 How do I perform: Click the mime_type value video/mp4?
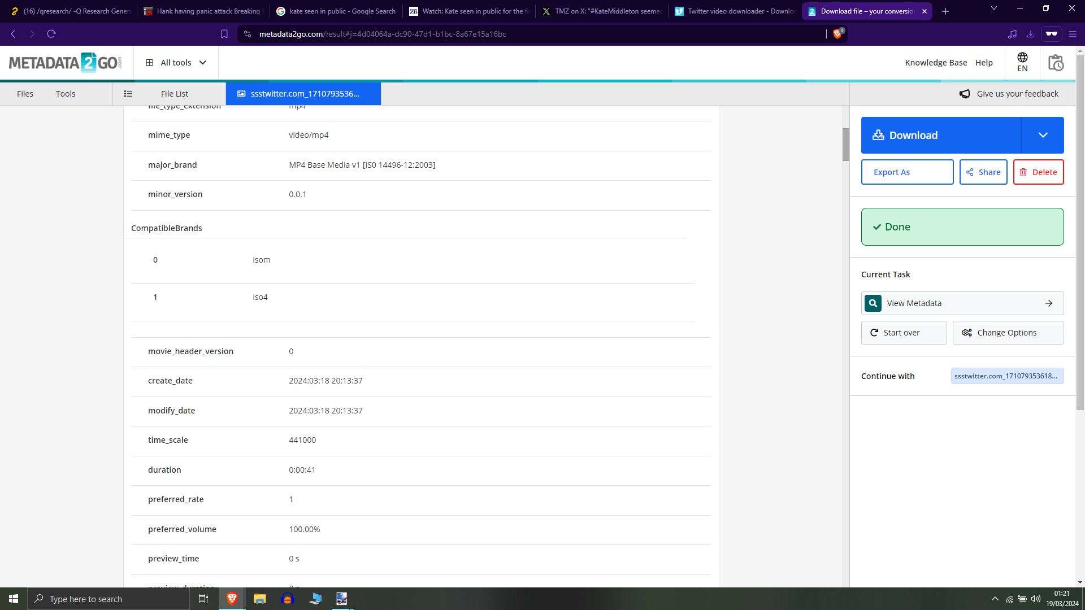tap(309, 135)
